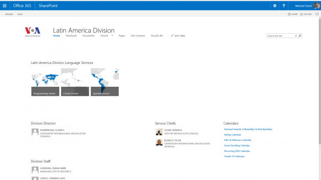Open the Browse ribbon tab
Viewport: 321px width, 180px height.
coord(9,14)
